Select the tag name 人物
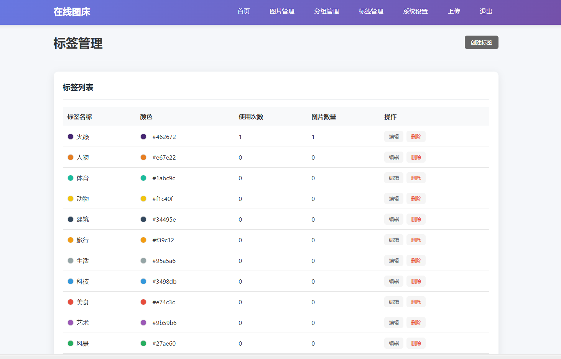Screen dimensions: 561x359 [x=82, y=157]
